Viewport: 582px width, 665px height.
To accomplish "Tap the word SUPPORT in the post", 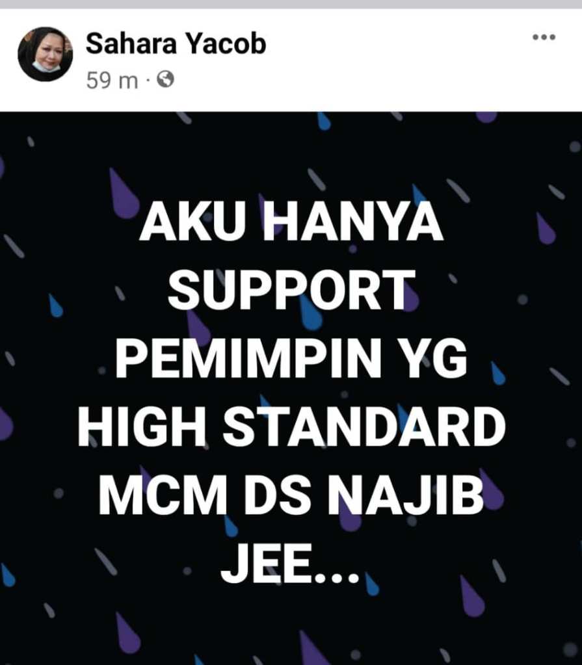I will [x=291, y=291].
